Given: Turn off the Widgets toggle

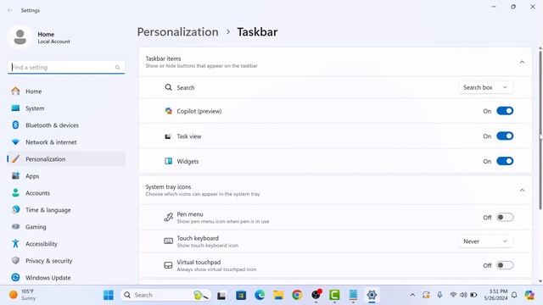Looking at the screenshot, I should point(505,161).
